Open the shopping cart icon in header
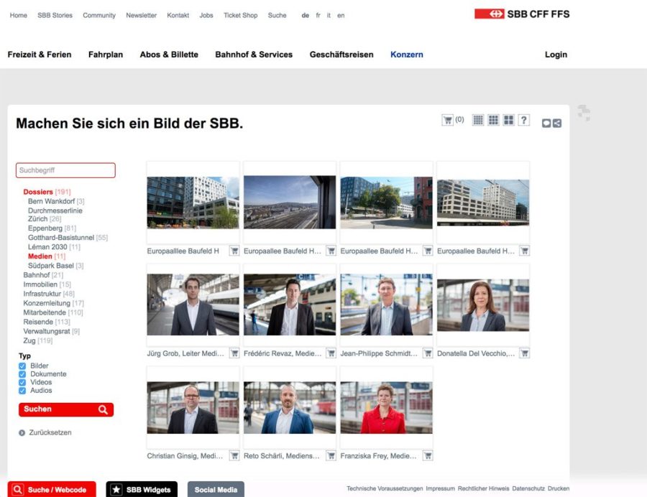The height and width of the screenshot is (497, 647). coord(447,120)
